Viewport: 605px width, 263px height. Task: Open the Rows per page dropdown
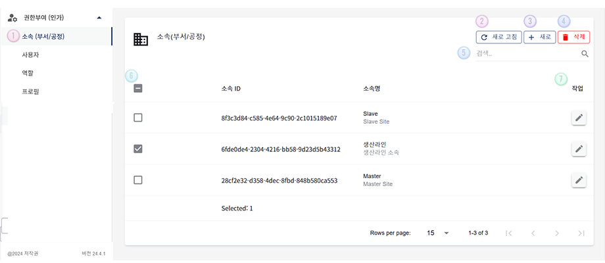(x=439, y=233)
